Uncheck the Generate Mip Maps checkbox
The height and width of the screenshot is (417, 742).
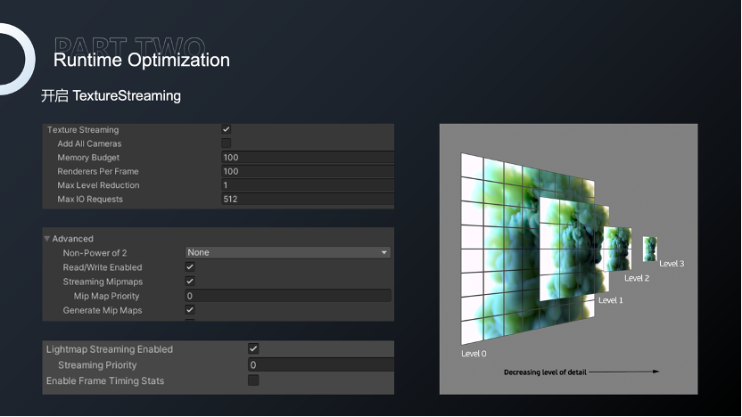click(190, 310)
